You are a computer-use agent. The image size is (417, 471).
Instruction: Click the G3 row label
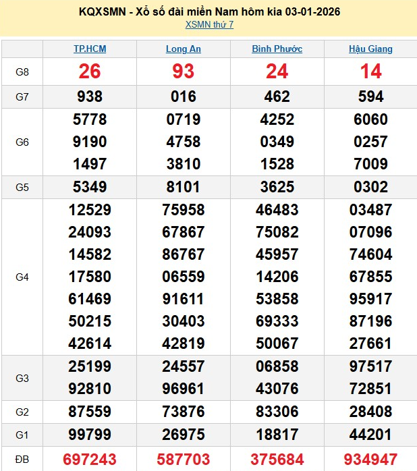(x=22, y=379)
